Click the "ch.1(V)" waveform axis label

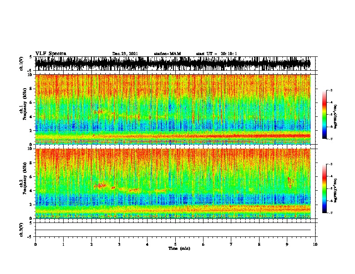(x=21, y=64)
